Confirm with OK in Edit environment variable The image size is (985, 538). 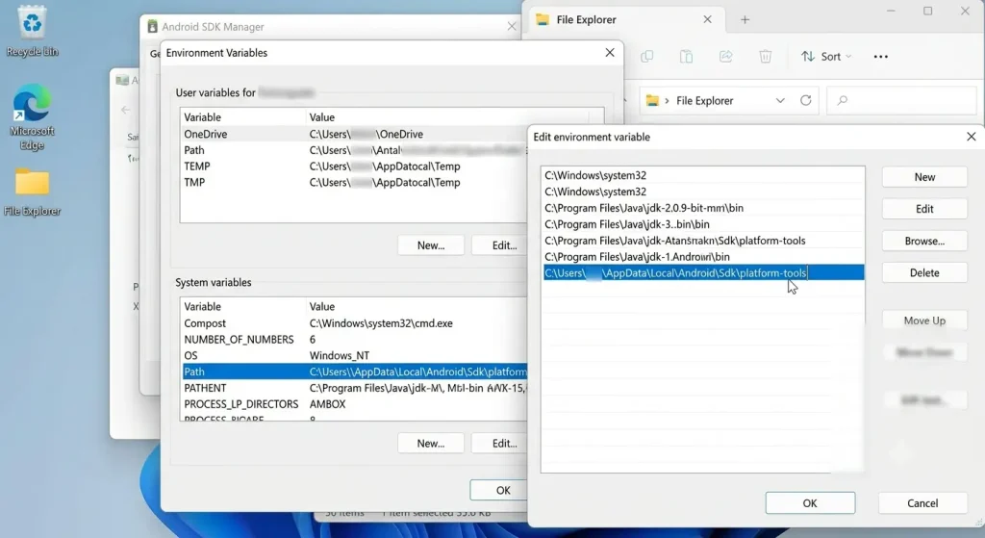(810, 502)
